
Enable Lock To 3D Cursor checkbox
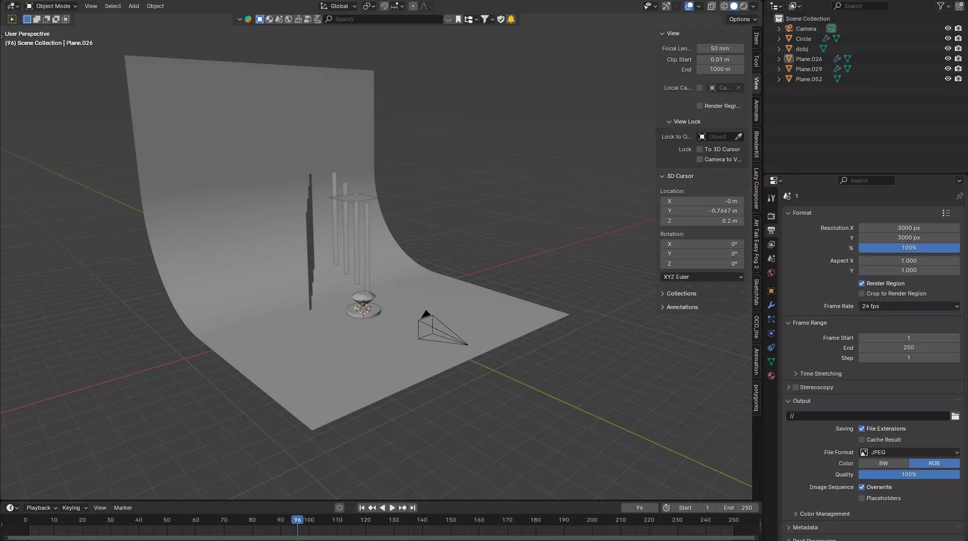tap(700, 149)
